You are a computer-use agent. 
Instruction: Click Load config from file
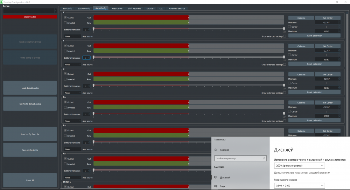[30, 134]
